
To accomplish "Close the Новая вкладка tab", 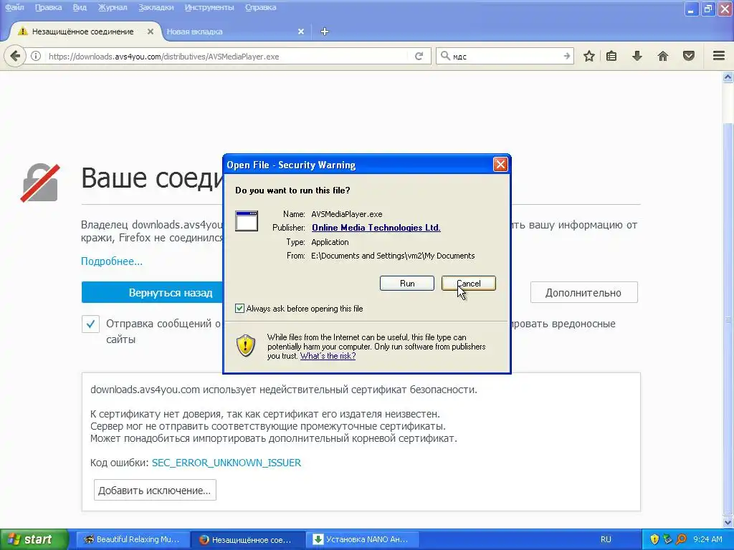I will (301, 32).
